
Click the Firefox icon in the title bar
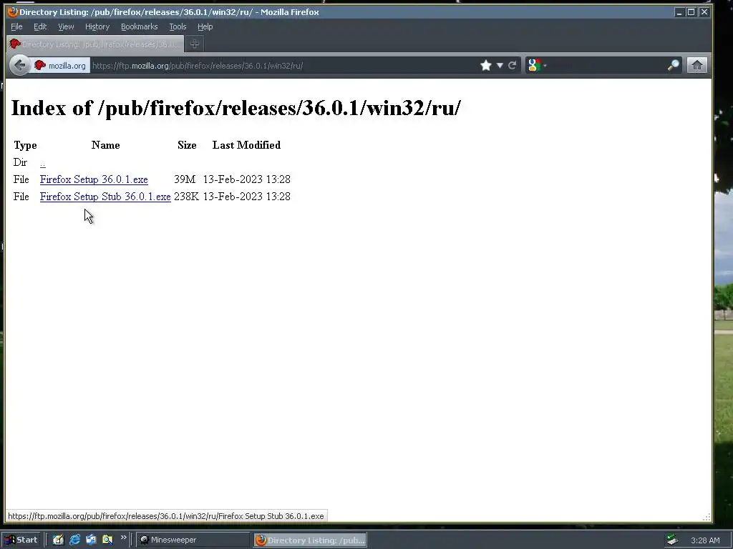(13, 12)
